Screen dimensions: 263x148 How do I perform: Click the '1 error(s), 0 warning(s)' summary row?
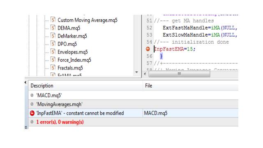point(133,122)
